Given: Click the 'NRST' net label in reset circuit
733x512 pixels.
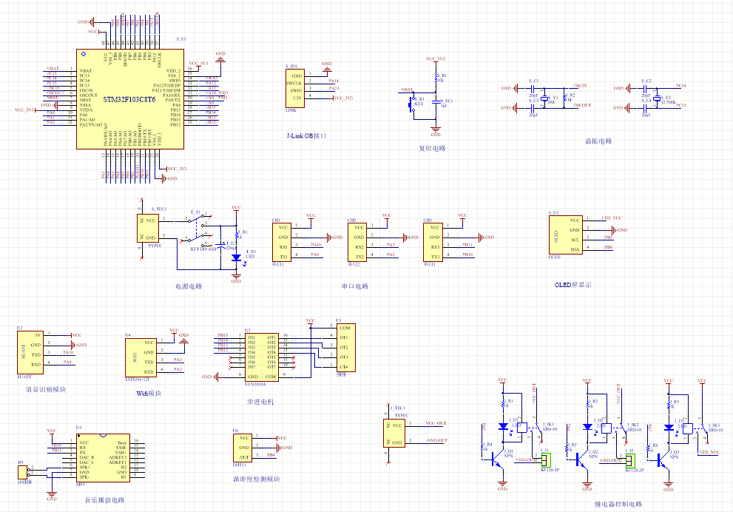Looking at the screenshot, I should click(x=407, y=90).
